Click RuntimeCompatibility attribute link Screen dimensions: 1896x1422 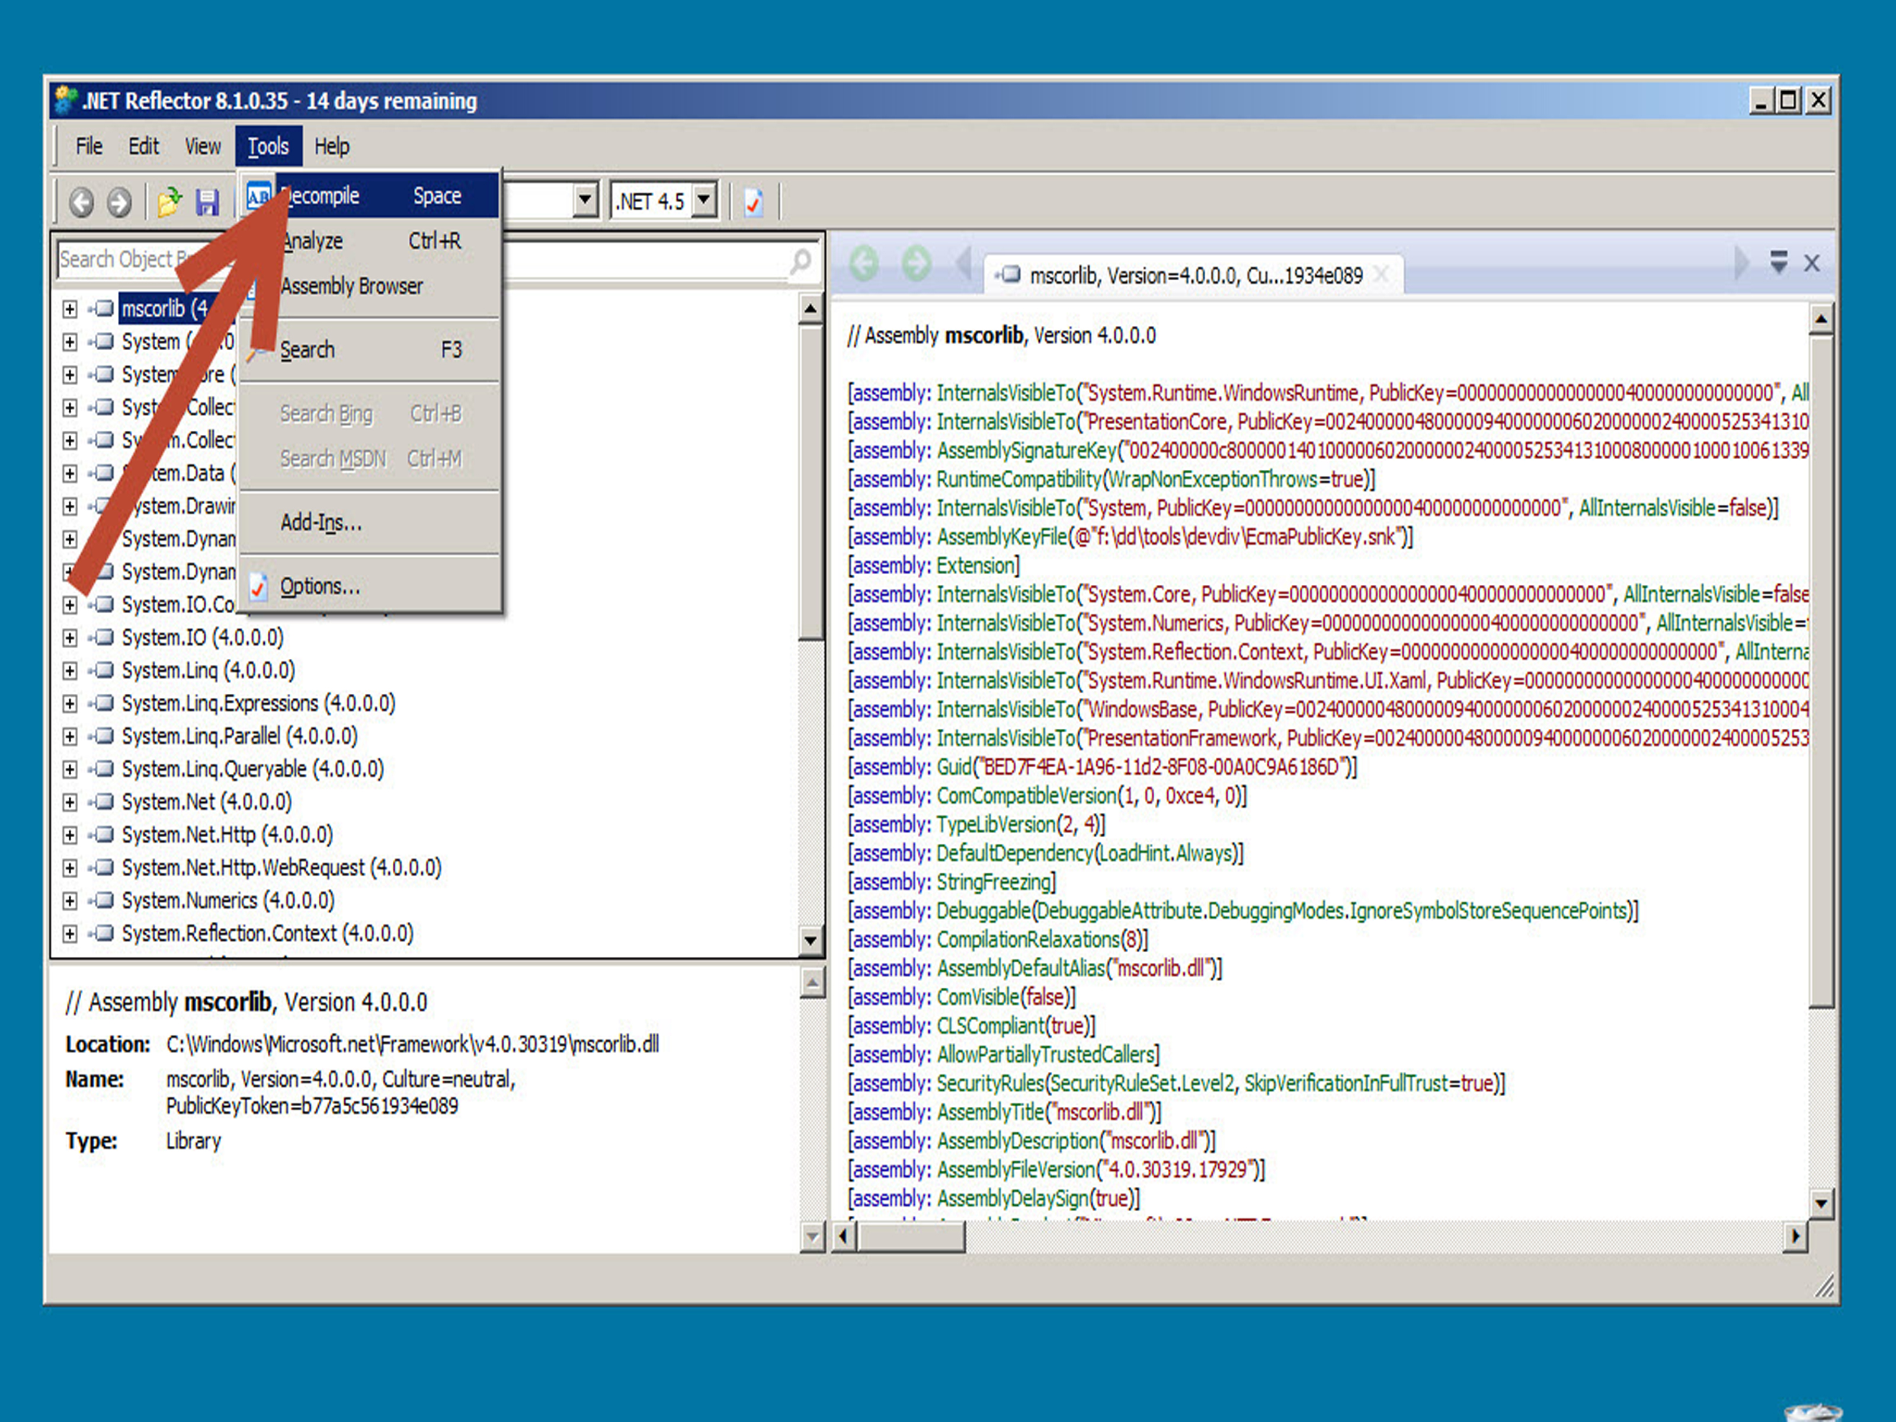(1019, 479)
